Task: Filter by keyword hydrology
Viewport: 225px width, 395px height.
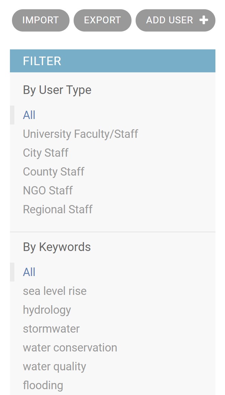Action: 47,310
